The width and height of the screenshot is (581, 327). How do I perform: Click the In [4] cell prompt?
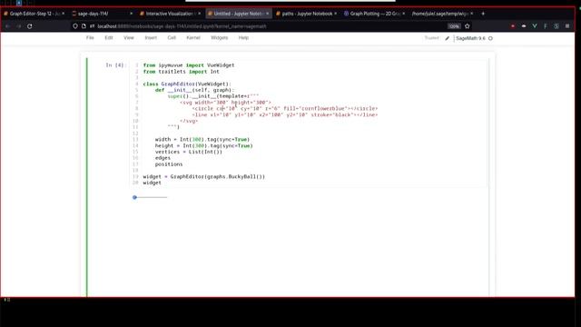coord(116,65)
